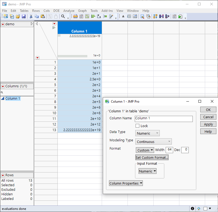Click Cancel in the Column 1 dialog

208,117
